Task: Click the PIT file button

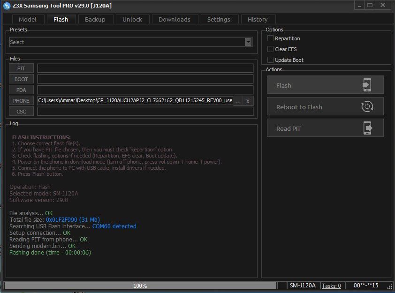Action: click(x=21, y=68)
